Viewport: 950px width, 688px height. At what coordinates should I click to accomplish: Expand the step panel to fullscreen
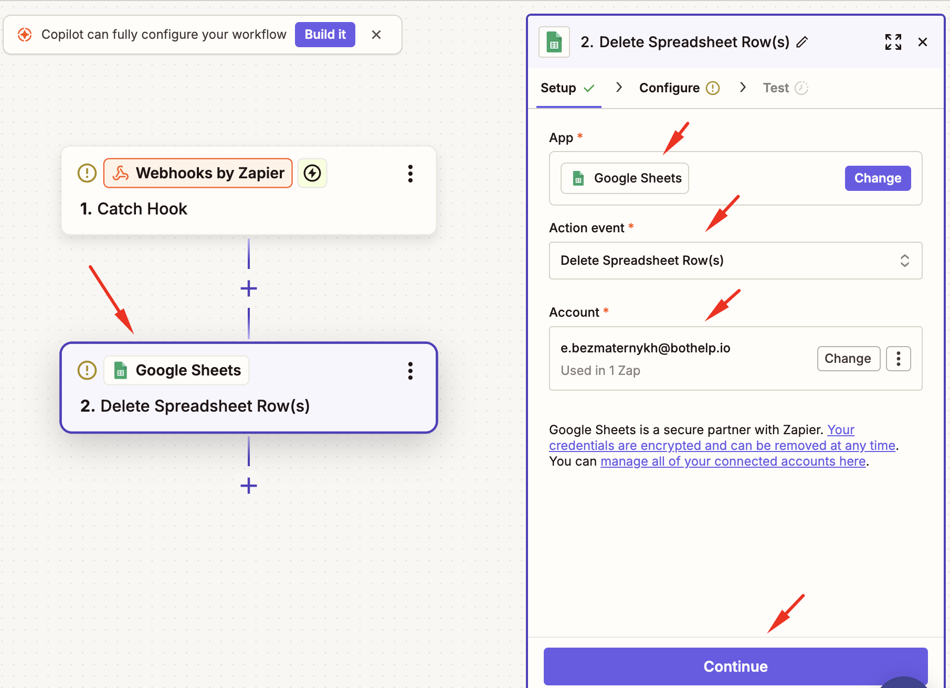coord(893,42)
